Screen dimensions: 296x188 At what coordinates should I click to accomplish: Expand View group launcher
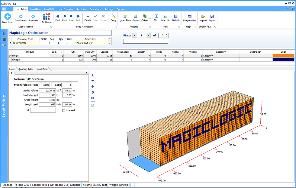coord(179,27)
